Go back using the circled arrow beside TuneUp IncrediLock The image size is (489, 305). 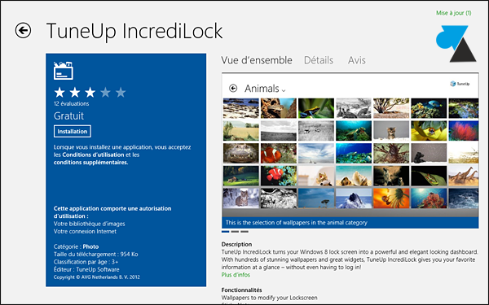click(23, 31)
